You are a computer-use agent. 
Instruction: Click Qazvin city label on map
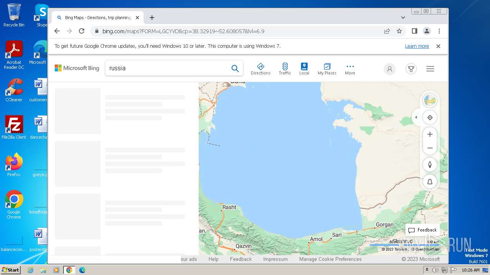click(243, 246)
